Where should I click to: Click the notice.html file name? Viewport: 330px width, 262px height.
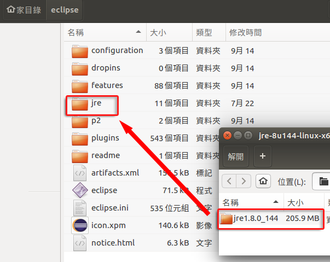coord(113,243)
